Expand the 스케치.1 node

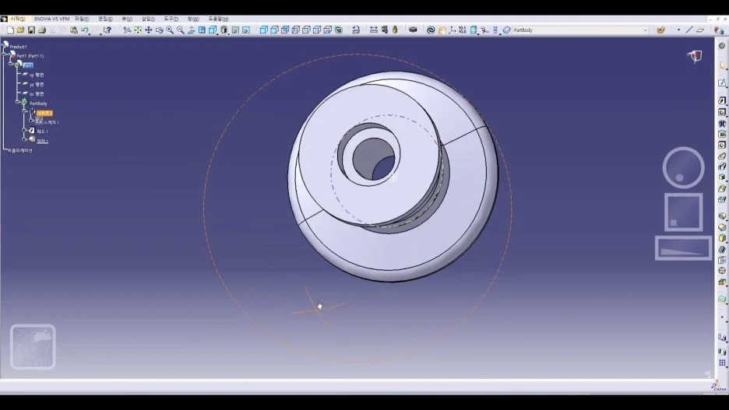coord(32,121)
